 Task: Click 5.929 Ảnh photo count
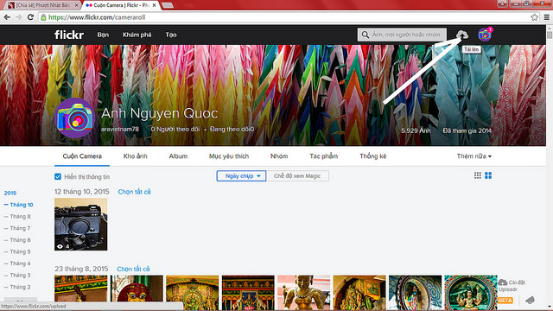416,130
